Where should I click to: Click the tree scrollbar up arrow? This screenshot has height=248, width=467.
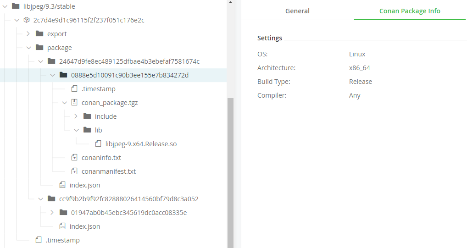click(x=231, y=2)
